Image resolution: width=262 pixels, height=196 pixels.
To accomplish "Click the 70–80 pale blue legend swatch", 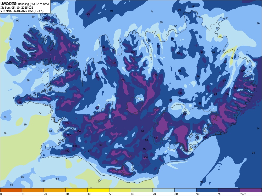I will (163, 190).
